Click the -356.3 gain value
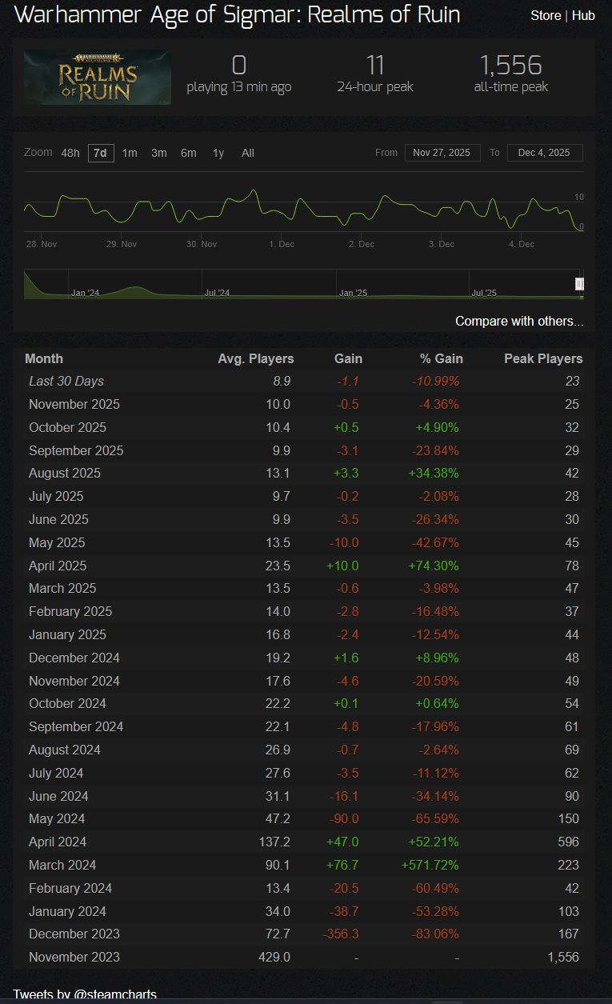The width and height of the screenshot is (612, 1004). tap(340, 934)
